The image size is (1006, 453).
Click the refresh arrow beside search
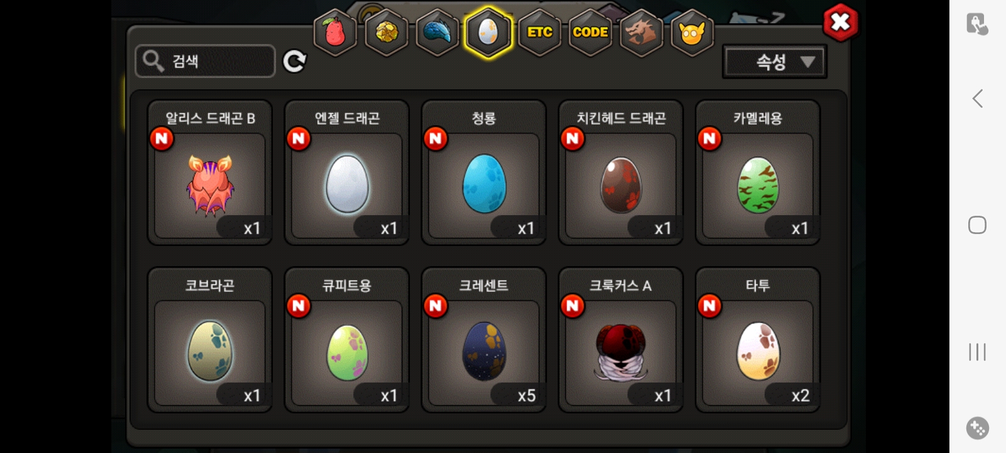click(x=294, y=61)
